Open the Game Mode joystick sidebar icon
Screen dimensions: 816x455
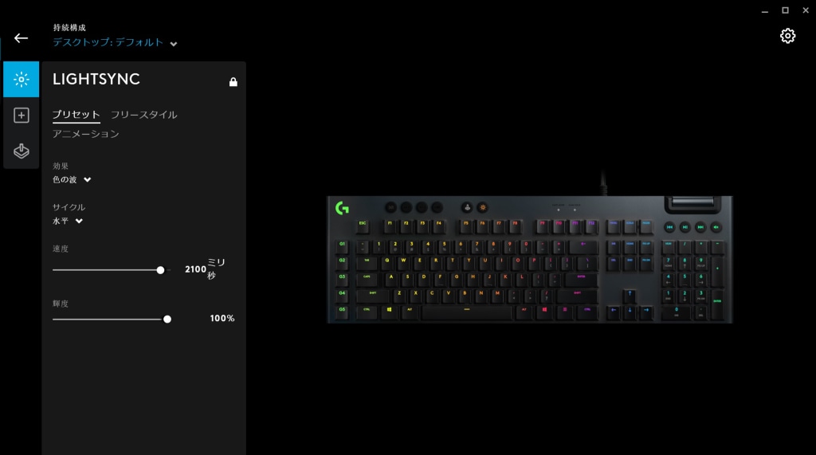(x=22, y=151)
